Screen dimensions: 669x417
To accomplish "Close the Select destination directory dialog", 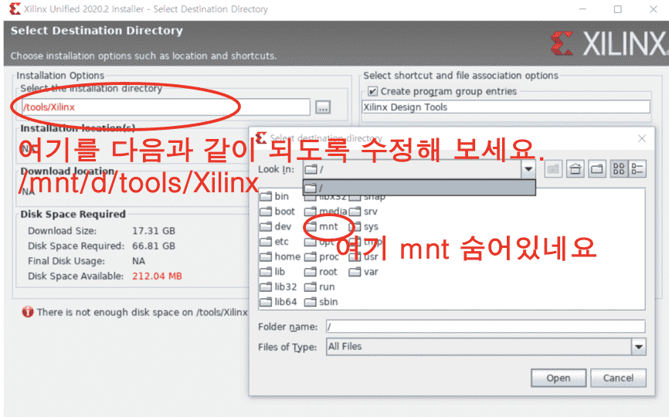I will point(642,138).
